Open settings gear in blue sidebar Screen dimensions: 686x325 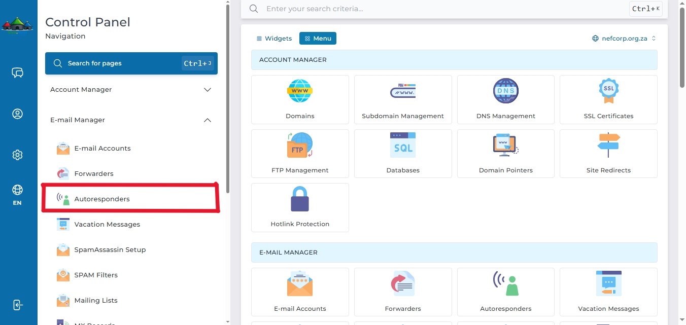coord(17,155)
